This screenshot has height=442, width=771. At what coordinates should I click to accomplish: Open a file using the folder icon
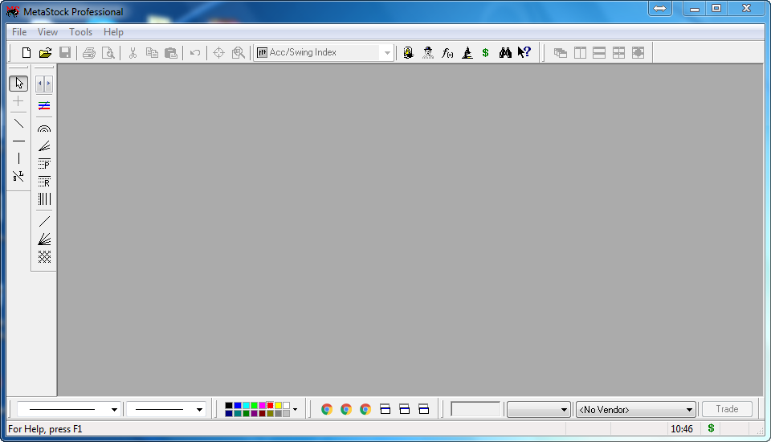pos(45,53)
